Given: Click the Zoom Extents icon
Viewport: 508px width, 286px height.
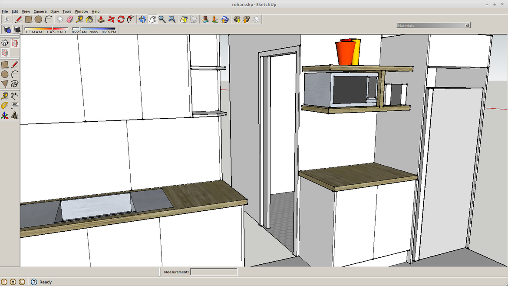Looking at the screenshot, I should click(x=172, y=19).
